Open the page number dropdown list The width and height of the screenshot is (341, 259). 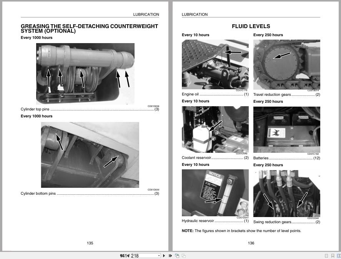coord(158,255)
